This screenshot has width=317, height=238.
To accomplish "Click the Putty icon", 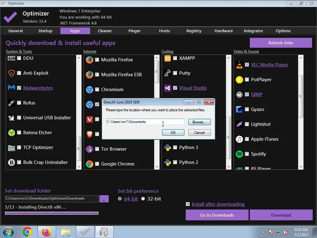I will (x=167, y=73).
